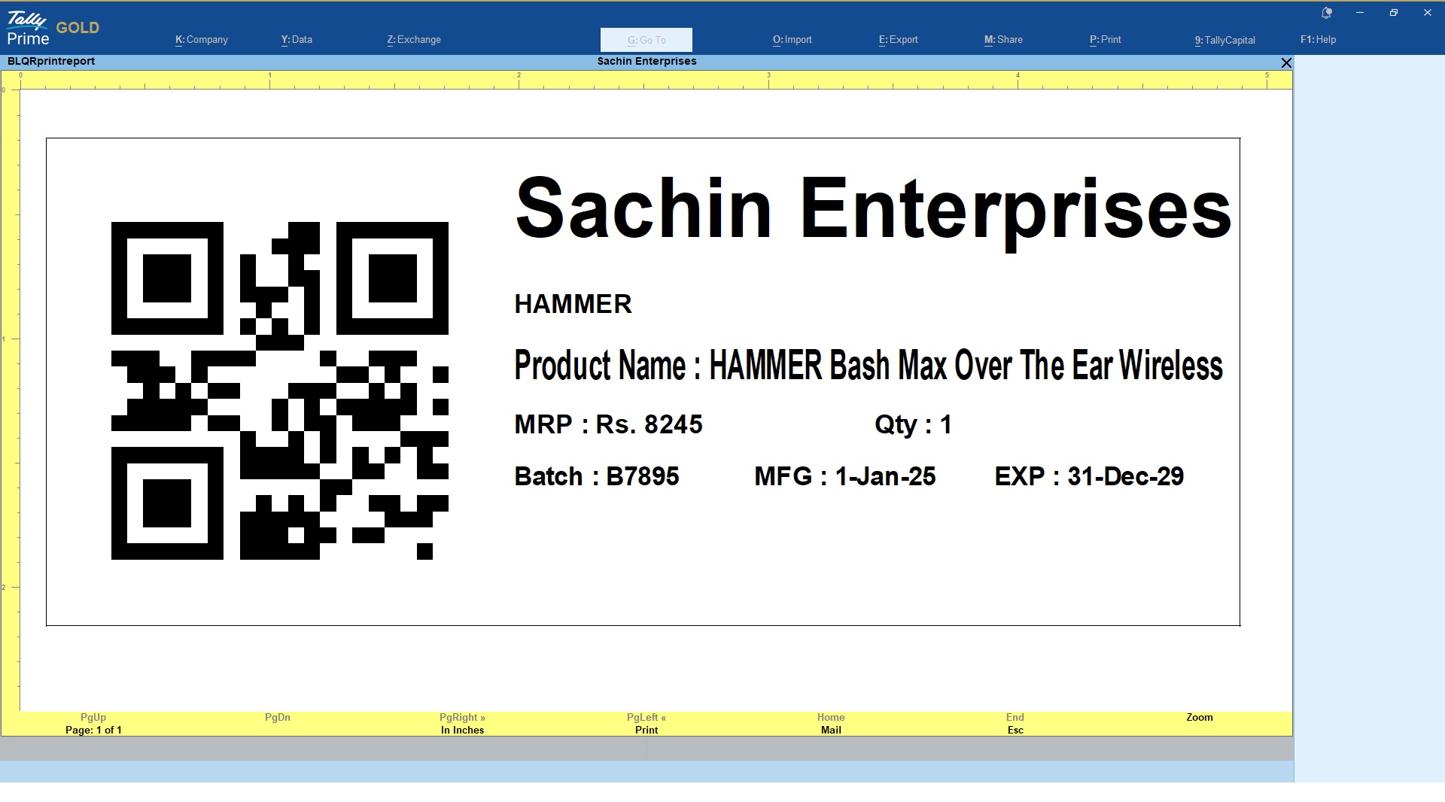Open the Company menu
Screen dimensions: 1445x802
pyautogui.click(x=202, y=40)
